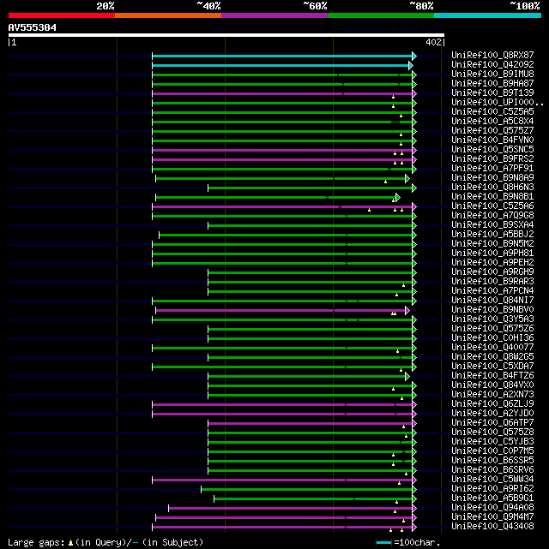
Task: Click the white query sequence bar
Action: coord(226,35)
